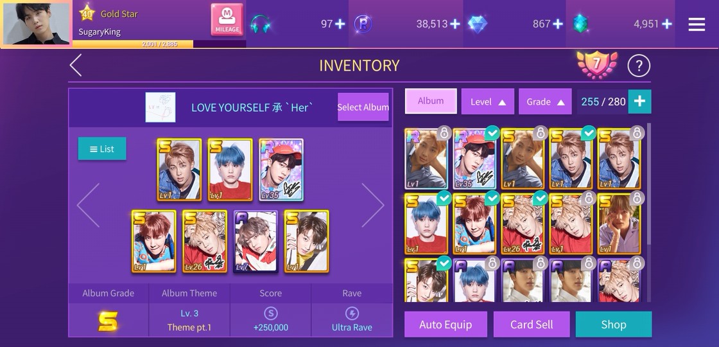Screen dimensions: 719x347
Task: Toggle the checkmark on the red cap R card
Action: [492, 133]
